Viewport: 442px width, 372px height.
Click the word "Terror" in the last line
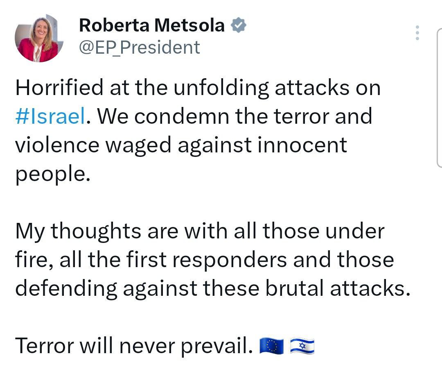click(x=43, y=347)
